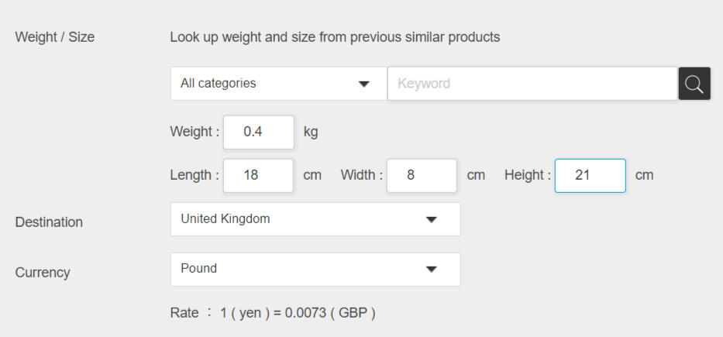The image size is (723, 337).
Task: Focus the Keyword search field
Action: 532,84
